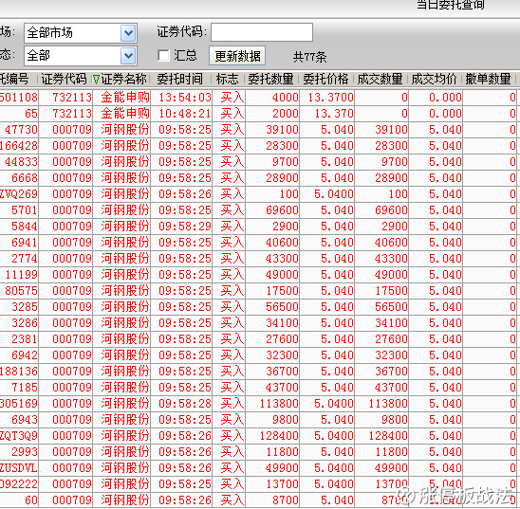Click order number 11199

coord(21,275)
